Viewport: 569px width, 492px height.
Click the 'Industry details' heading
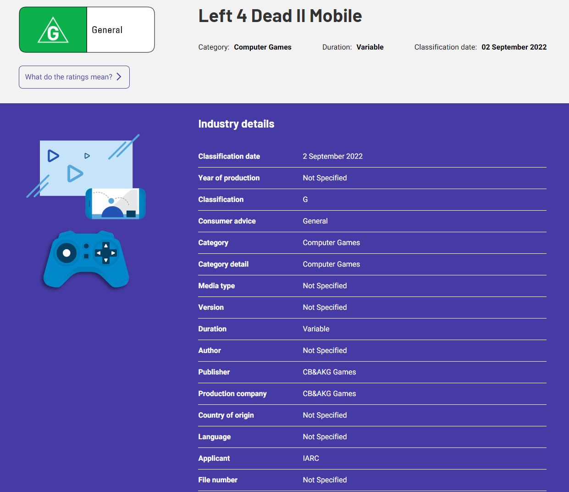(236, 124)
